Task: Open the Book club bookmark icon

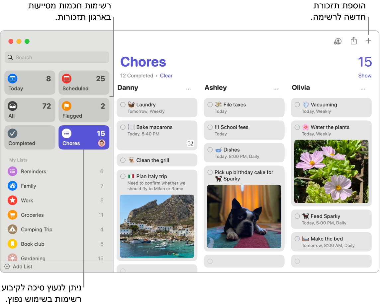Action: pyautogui.click(x=12, y=244)
